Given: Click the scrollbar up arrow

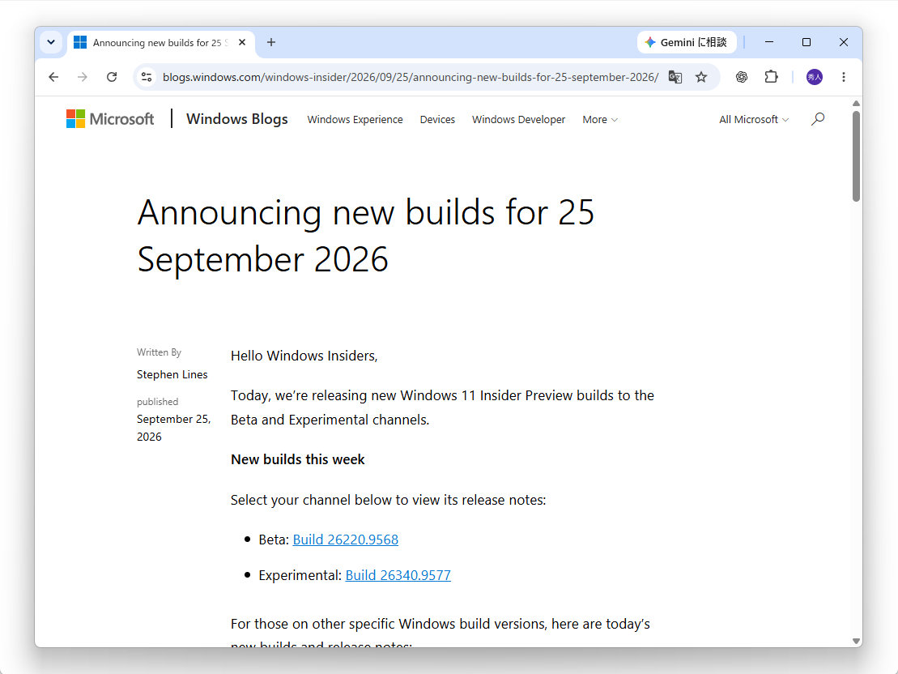Looking at the screenshot, I should (856, 103).
